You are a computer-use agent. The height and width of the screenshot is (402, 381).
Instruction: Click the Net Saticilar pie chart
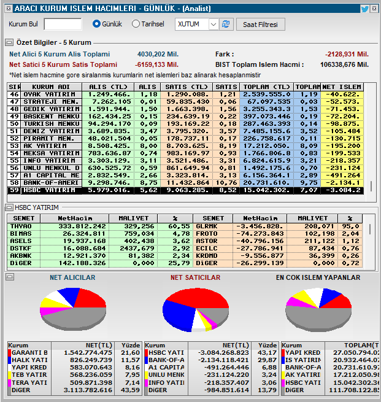coord(191,309)
